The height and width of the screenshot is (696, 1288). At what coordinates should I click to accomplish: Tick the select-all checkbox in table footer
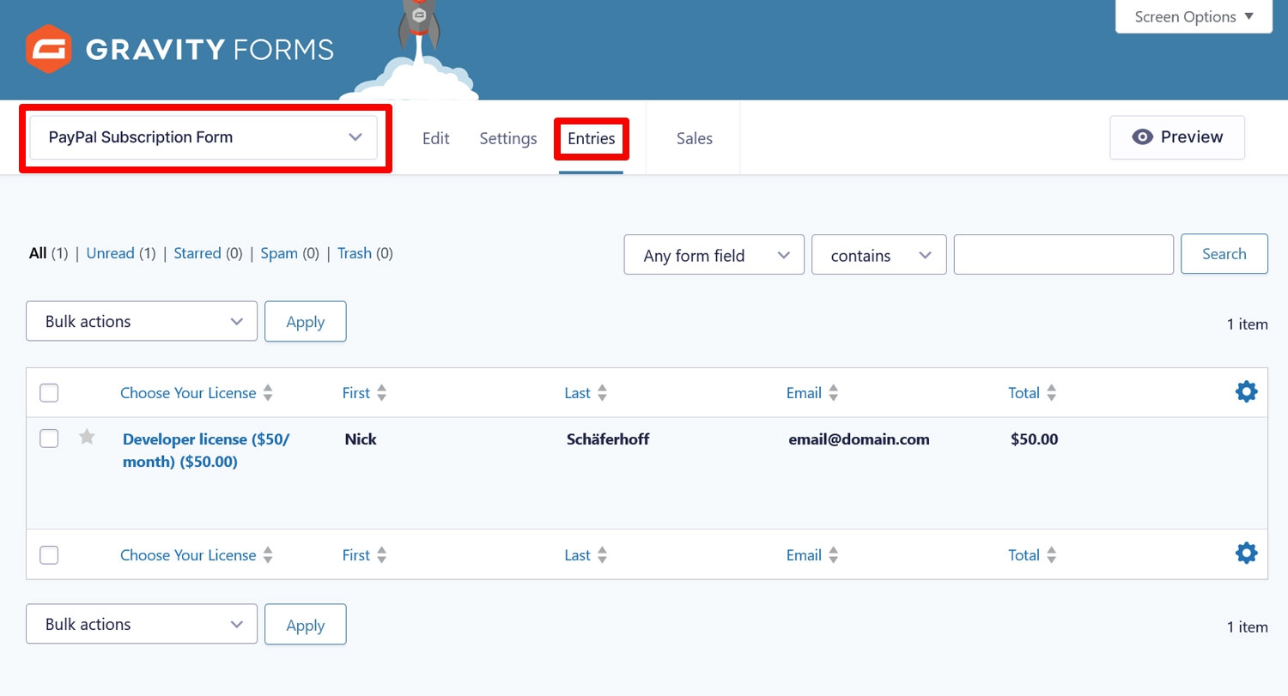click(x=49, y=555)
